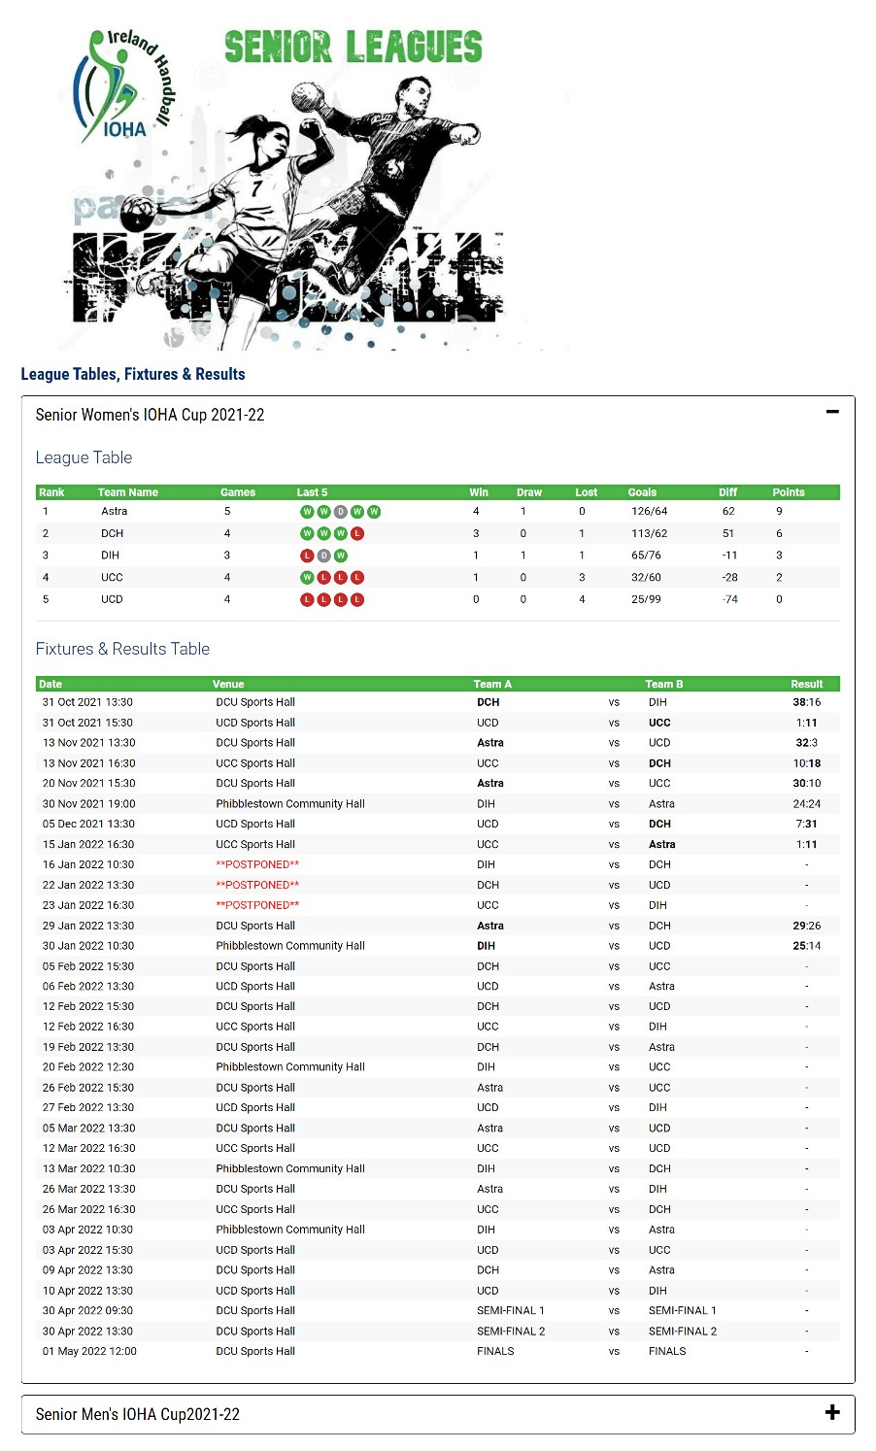Select the Astra row in League Table
This screenshot has width=876, height=1451.
coord(438,512)
